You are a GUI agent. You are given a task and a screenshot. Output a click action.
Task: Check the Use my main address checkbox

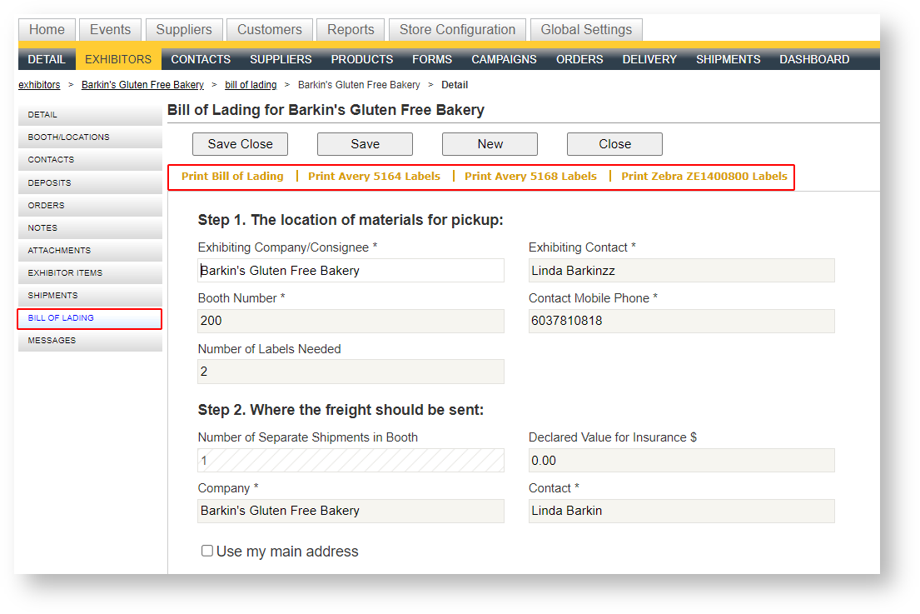click(x=207, y=551)
